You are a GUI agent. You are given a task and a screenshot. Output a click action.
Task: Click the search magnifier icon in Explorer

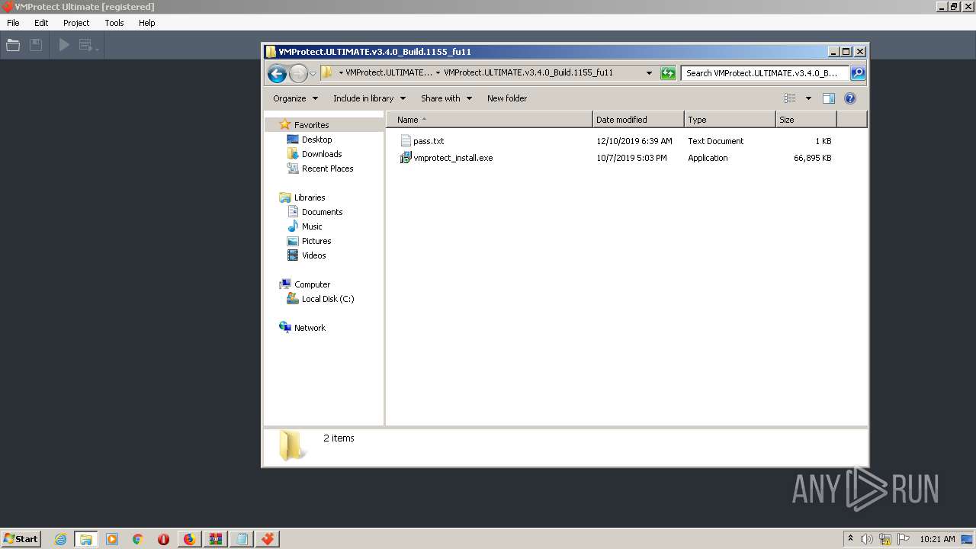click(x=858, y=73)
